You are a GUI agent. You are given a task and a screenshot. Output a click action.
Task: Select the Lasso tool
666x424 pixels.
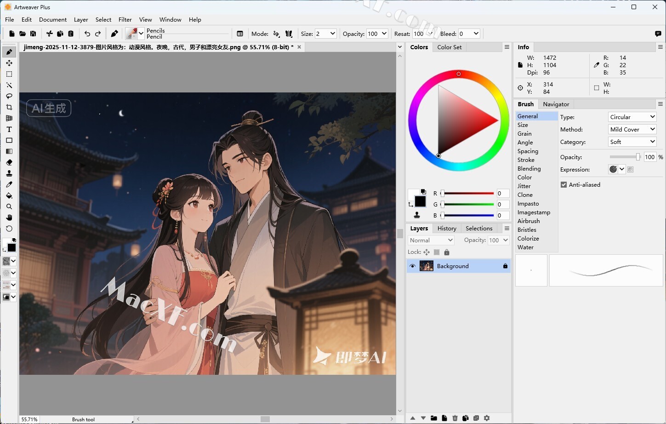tap(9, 97)
